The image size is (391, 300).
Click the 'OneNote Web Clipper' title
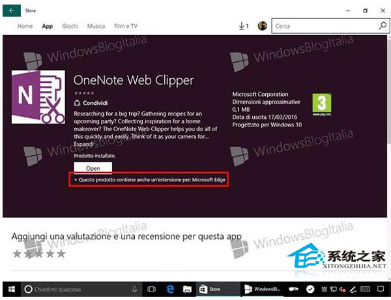[134, 80]
